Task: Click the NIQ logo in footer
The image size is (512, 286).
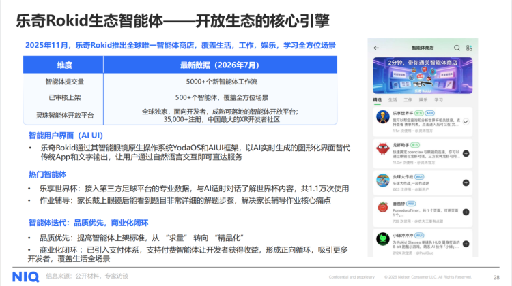Action: tap(26, 277)
